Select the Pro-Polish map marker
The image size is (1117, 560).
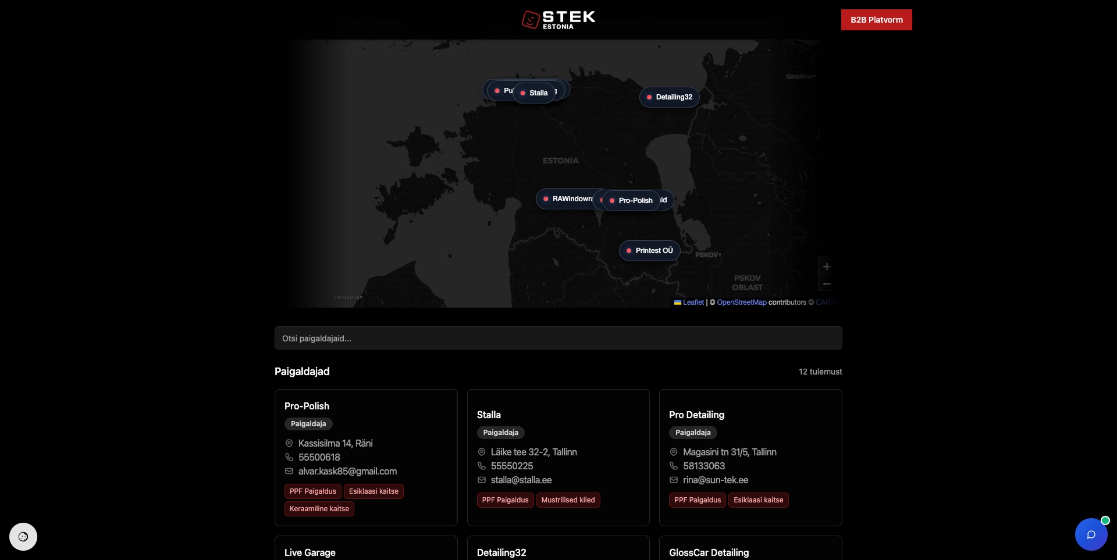[631, 201]
